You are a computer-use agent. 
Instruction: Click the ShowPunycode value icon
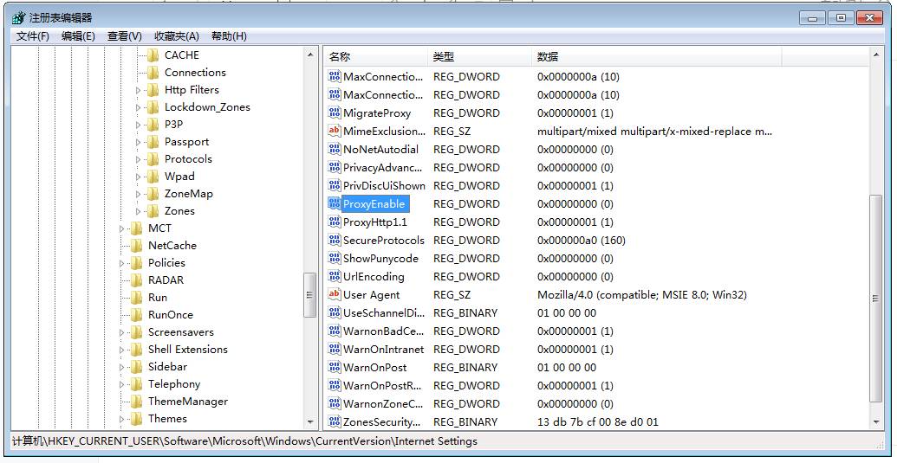(334, 259)
